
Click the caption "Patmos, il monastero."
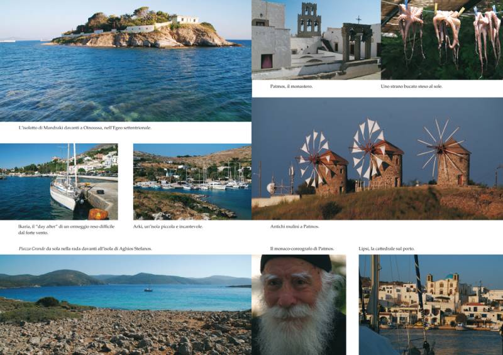pos(291,86)
